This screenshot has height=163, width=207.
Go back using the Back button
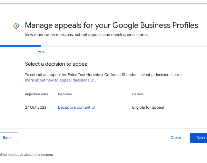(8, 138)
